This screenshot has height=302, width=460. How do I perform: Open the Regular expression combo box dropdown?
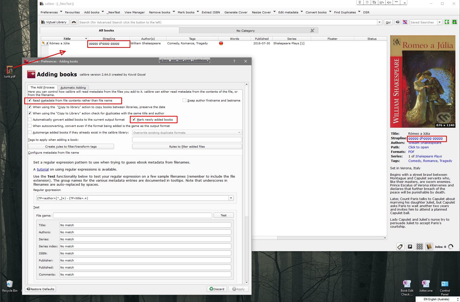point(231,198)
